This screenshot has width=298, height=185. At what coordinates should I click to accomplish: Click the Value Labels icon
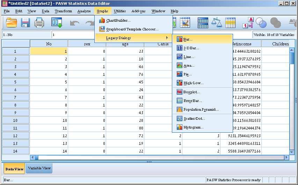click(x=248, y=23)
